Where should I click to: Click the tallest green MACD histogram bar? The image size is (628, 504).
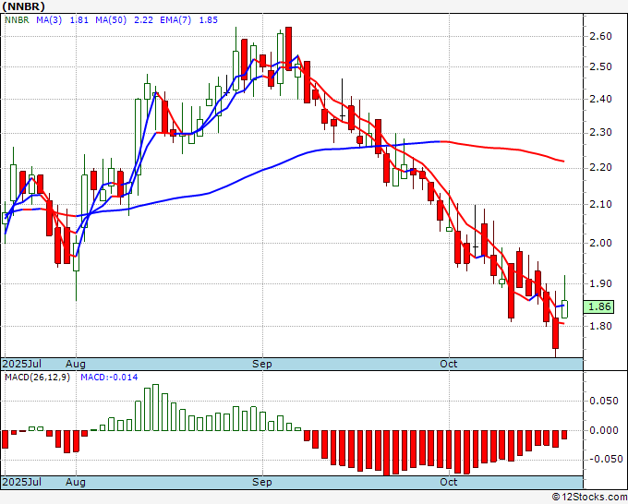pyautogui.click(x=156, y=407)
